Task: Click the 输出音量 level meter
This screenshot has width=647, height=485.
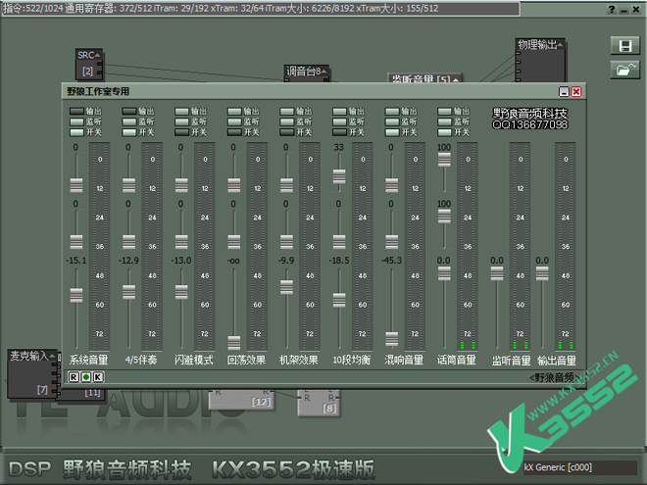Action: [566, 246]
